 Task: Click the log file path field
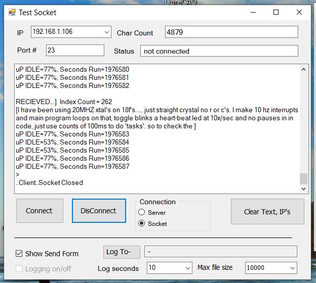[x=220, y=252]
